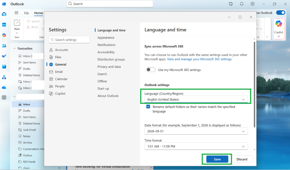Viewport: 290px width, 170px height.
Task: Toggle Use my Microsoft 365 settings
Action: [x=151, y=70]
